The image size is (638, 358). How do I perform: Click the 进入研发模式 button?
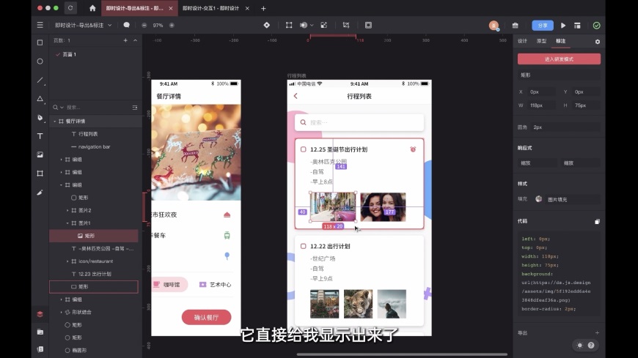point(559,59)
